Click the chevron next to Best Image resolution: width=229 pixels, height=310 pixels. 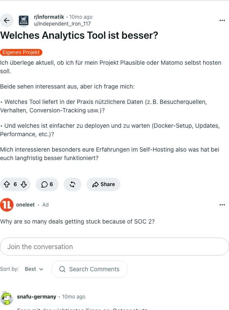point(41,269)
